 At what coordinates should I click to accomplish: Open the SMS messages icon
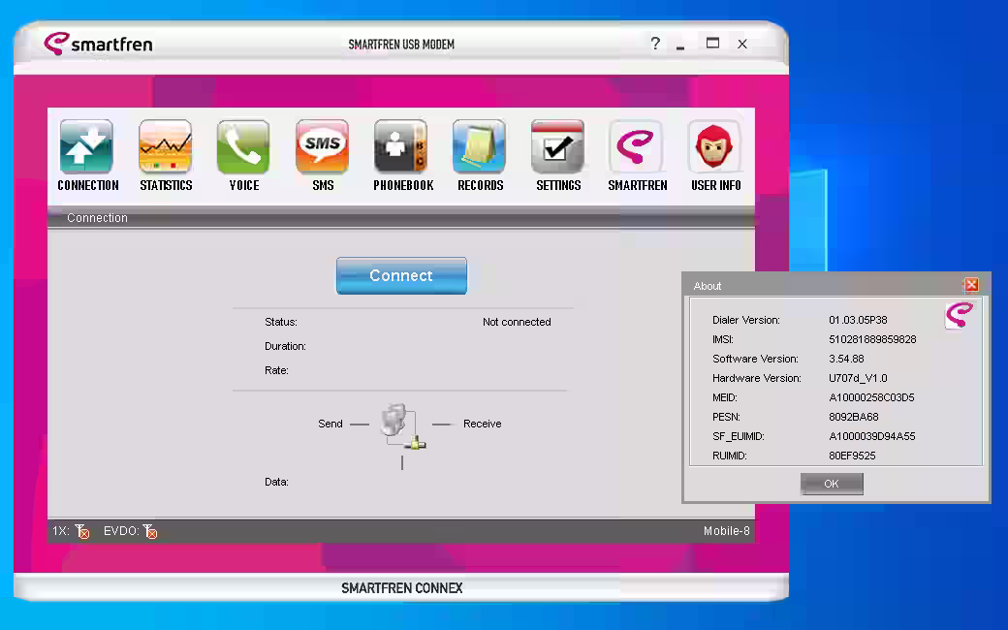click(x=323, y=147)
